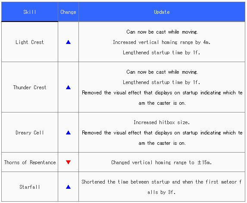This screenshot has width=247, height=203.
Task: Select the Skill column header
Action: pos(30,12)
